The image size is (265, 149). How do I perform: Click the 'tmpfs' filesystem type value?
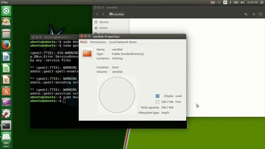165,113
